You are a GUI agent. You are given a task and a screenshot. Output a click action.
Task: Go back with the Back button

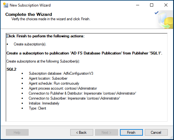(81, 132)
